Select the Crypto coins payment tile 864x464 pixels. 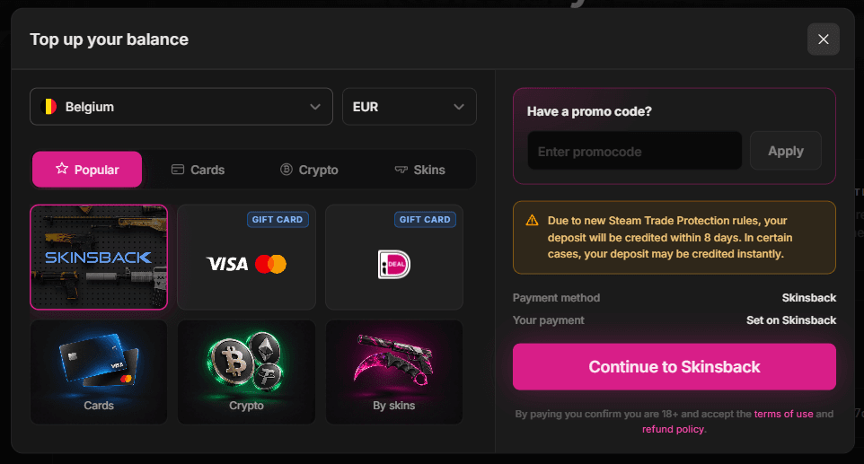pyautogui.click(x=246, y=372)
